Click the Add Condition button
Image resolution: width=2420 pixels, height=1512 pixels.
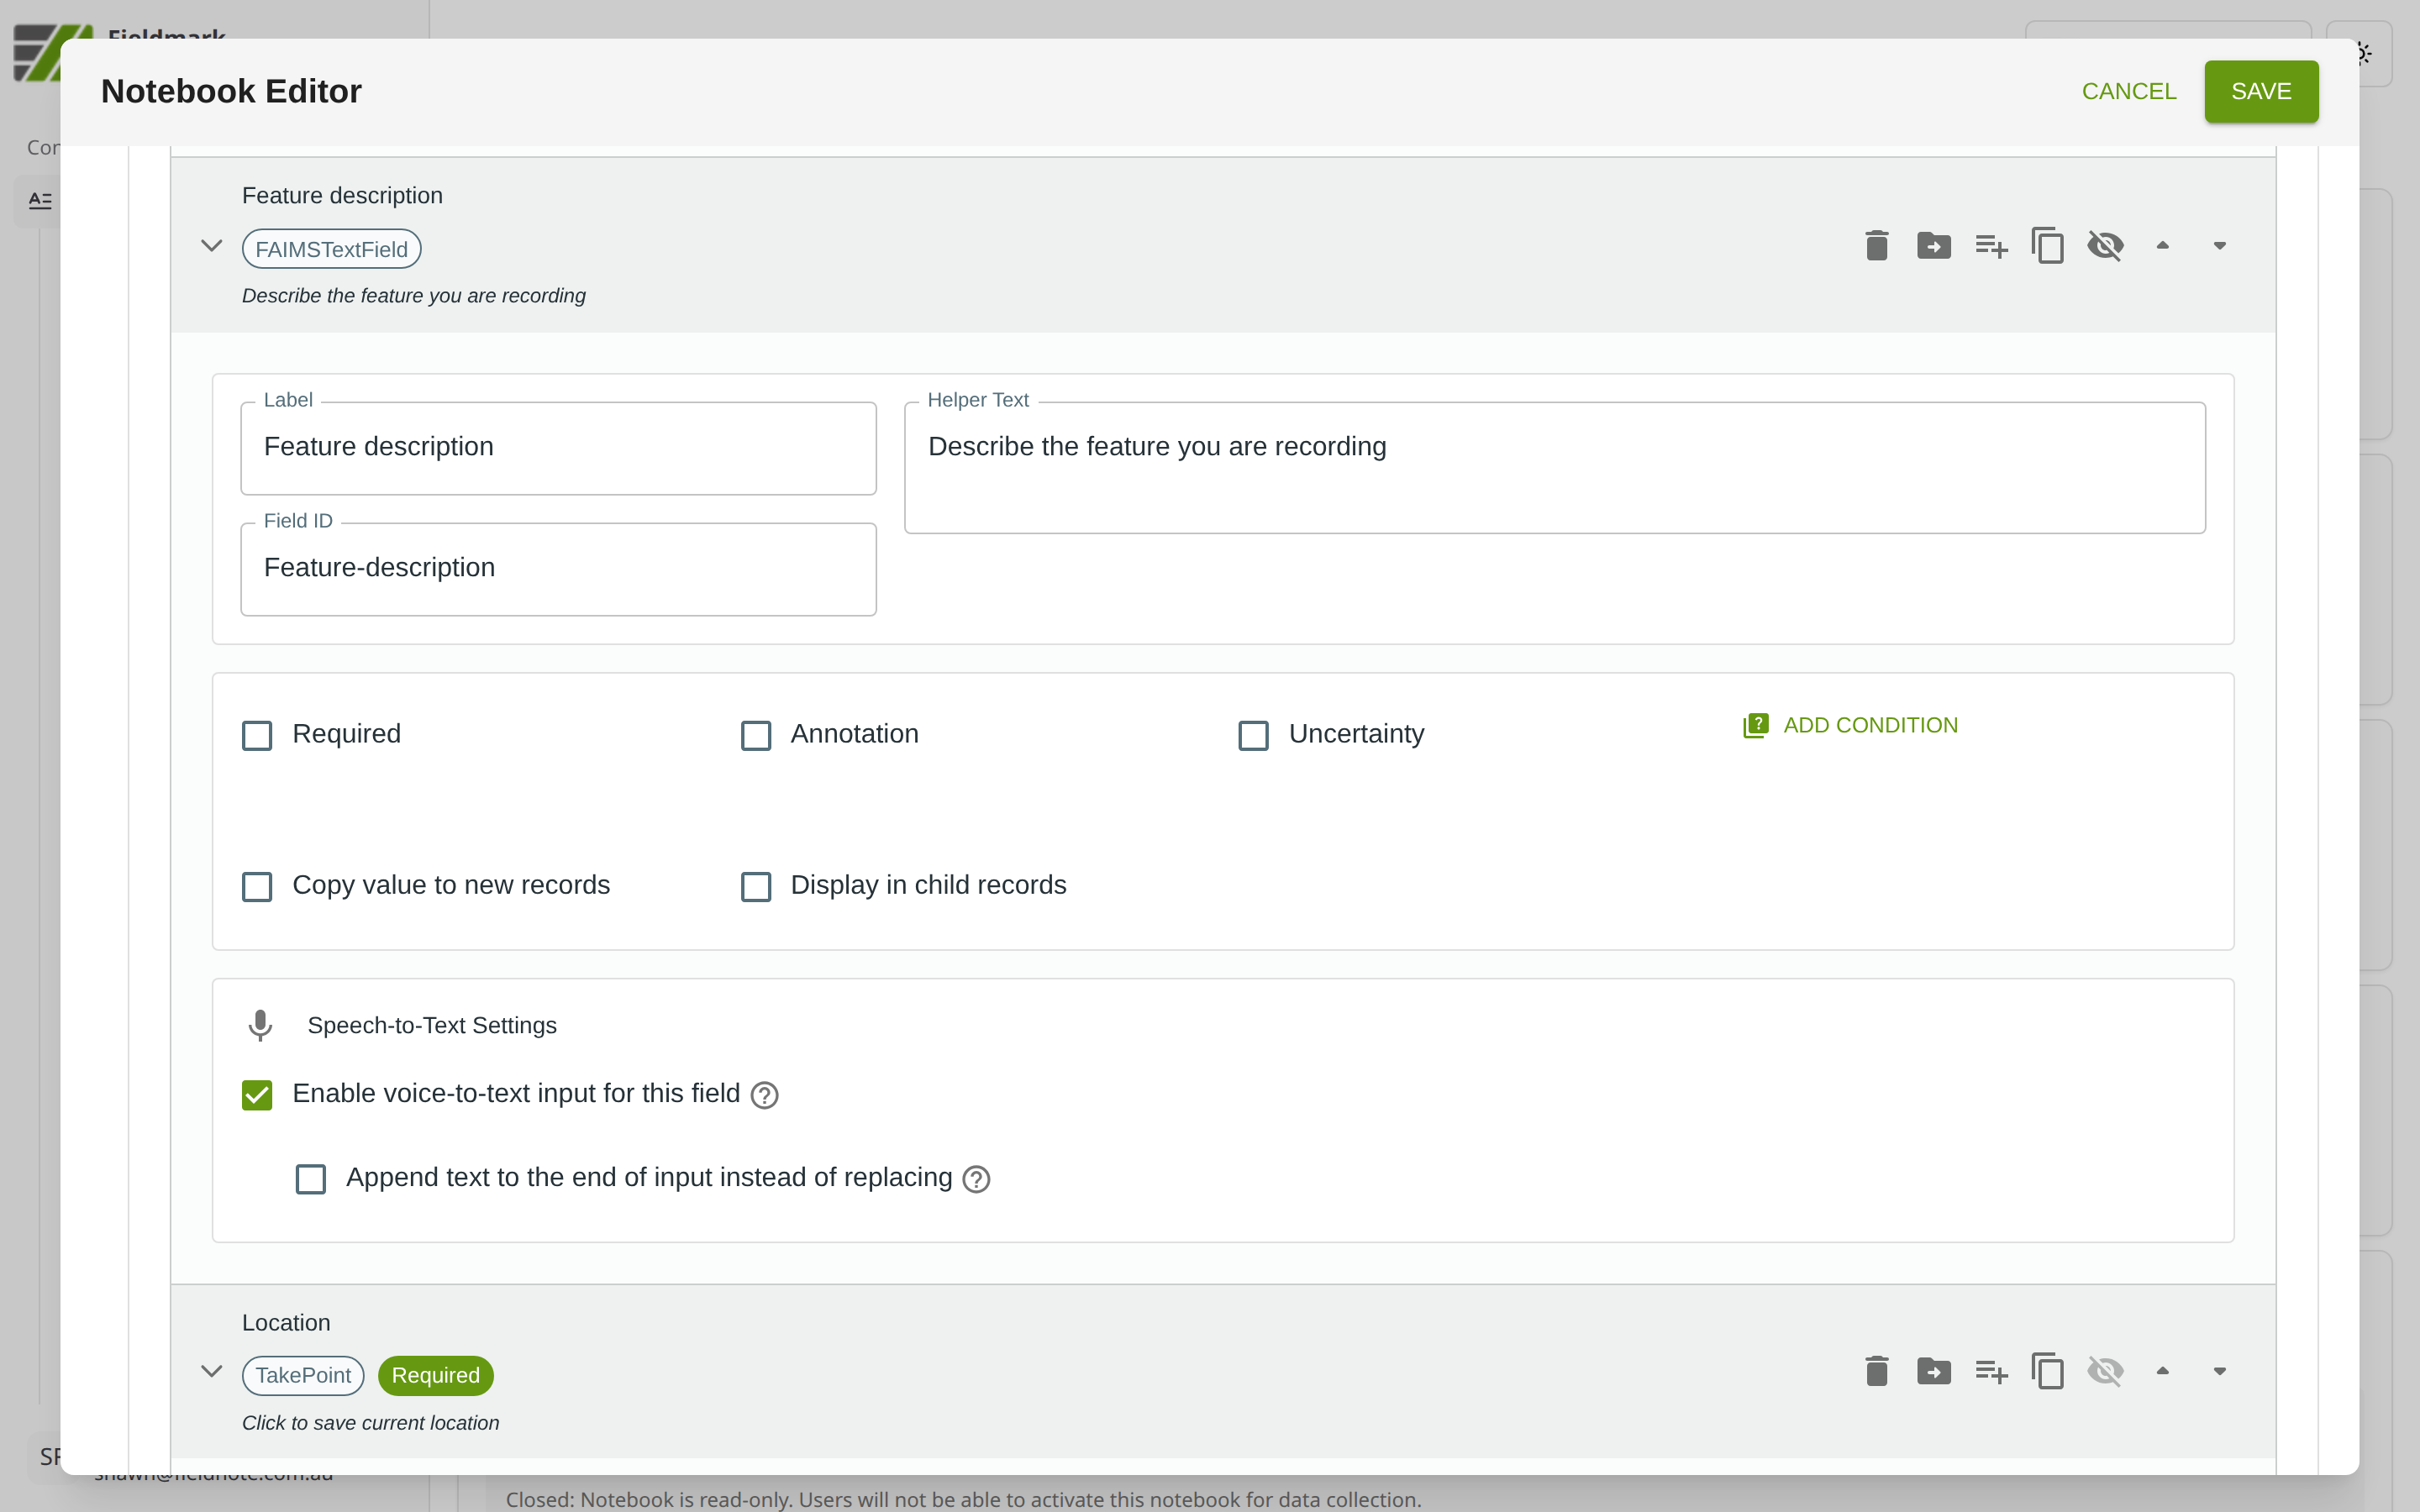[1851, 726]
